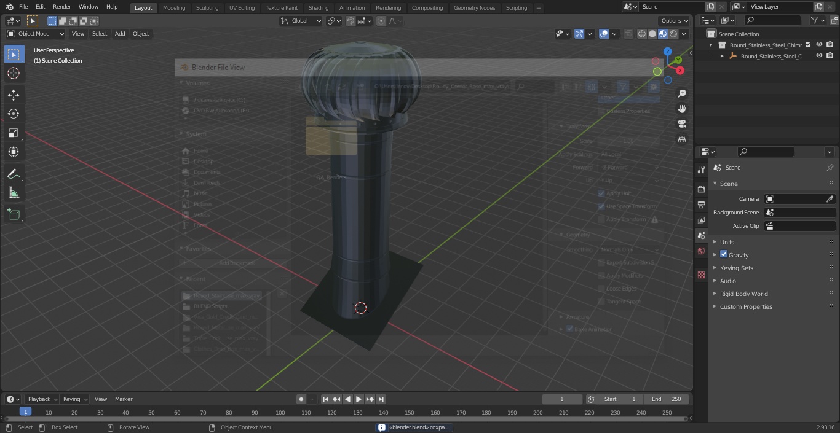This screenshot has height=433, width=840.
Task: Choose the Add Cube tool
Action: click(x=14, y=214)
